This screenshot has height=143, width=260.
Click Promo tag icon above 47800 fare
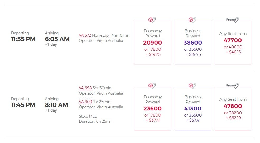point(233,86)
